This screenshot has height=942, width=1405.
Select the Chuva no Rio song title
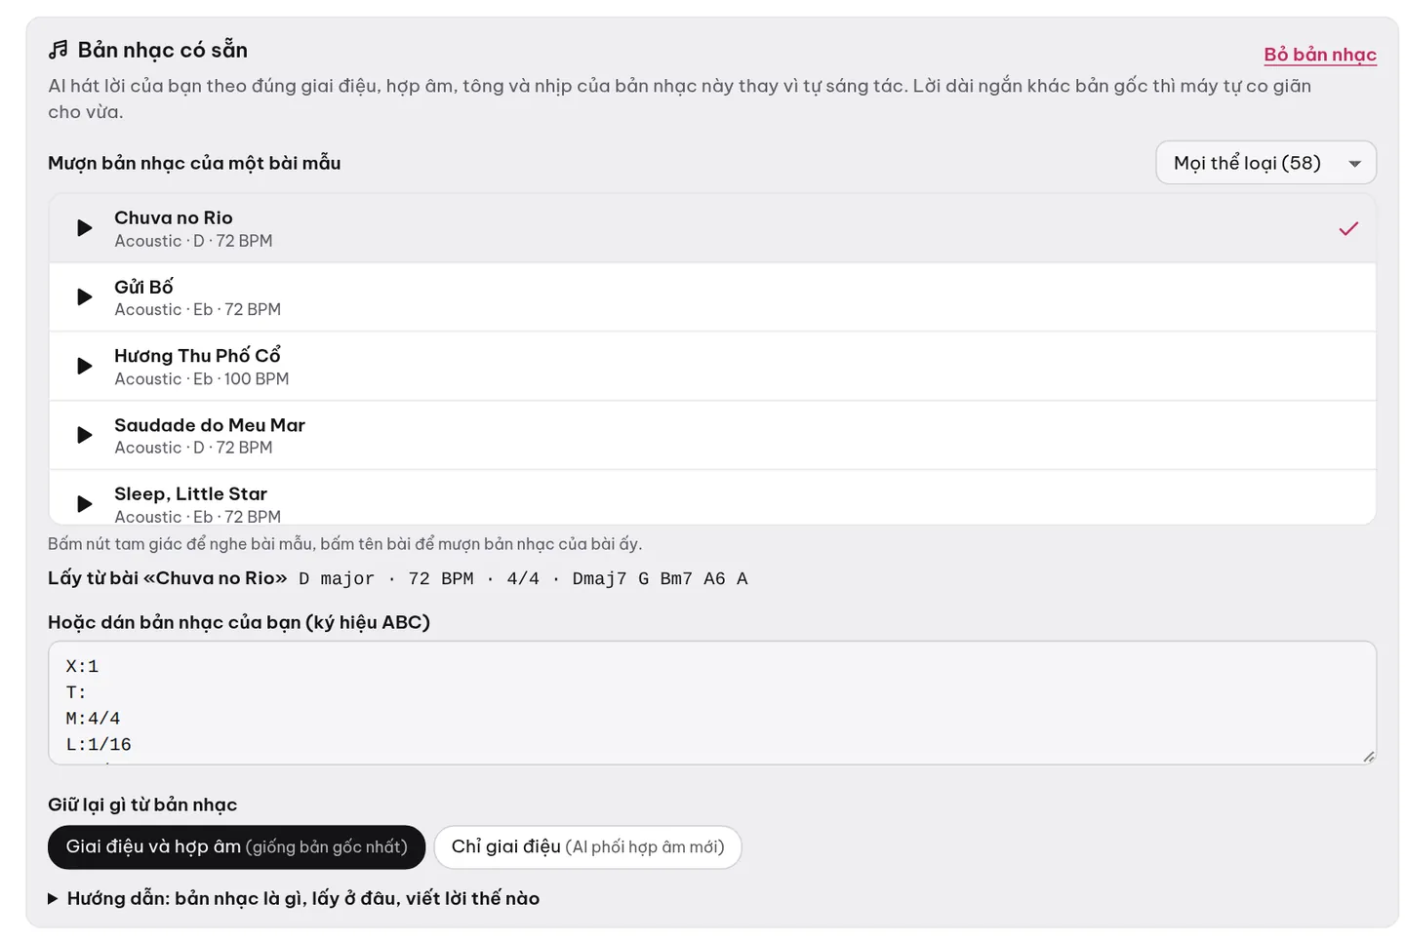pos(174,217)
